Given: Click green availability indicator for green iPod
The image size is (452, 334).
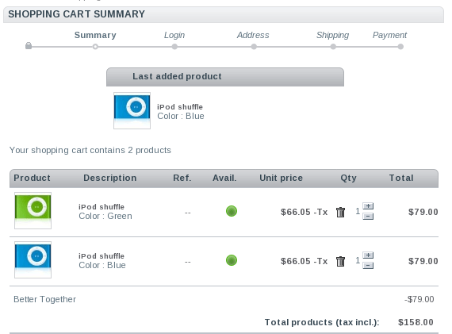Looking at the screenshot, I should 232,211.
